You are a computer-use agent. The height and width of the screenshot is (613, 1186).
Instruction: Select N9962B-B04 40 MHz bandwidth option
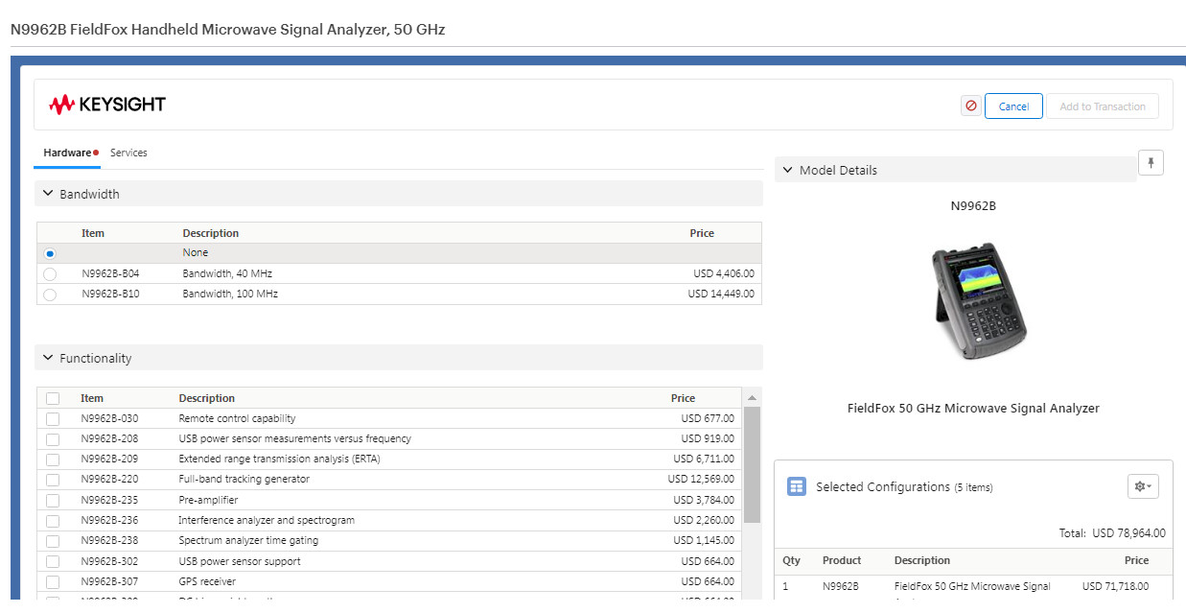[50, 274]
